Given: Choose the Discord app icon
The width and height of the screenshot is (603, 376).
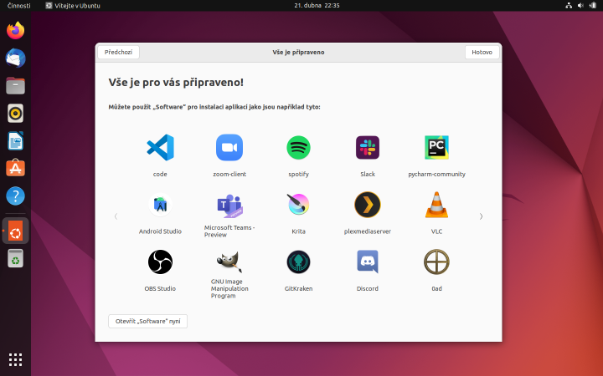Looking at the screenshot, I should (368, 262).
